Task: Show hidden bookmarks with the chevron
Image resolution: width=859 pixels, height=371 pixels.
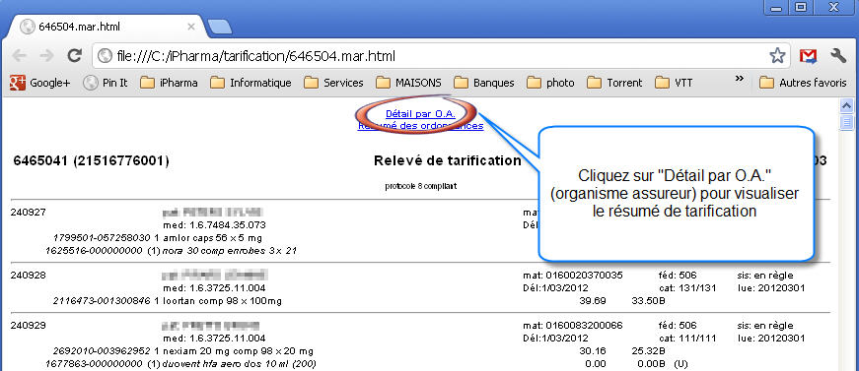Action: pos(739,80)
